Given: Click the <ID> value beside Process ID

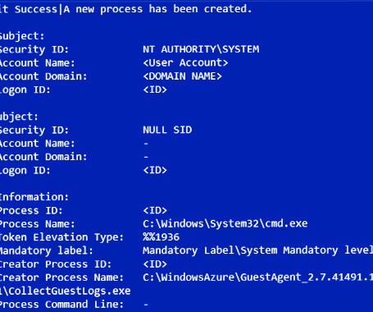Looking at the screenshot, I should click(x=155, y=210).
